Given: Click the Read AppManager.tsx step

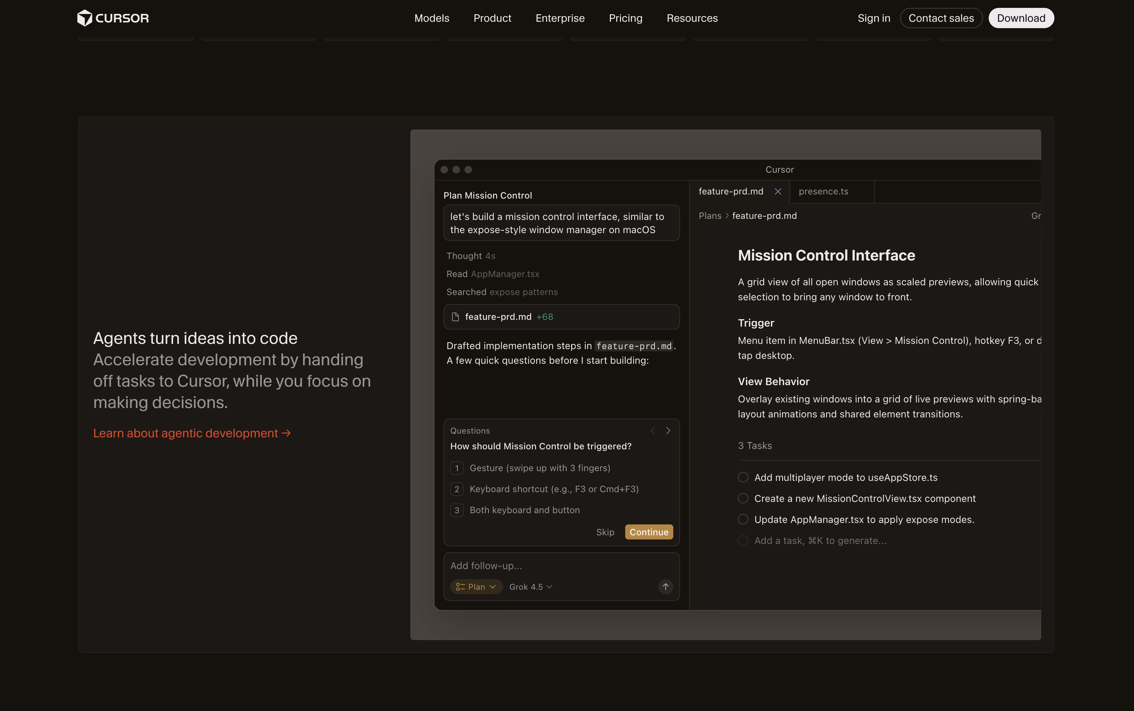Looking at the screenshot, I should [x=492, y=274].
